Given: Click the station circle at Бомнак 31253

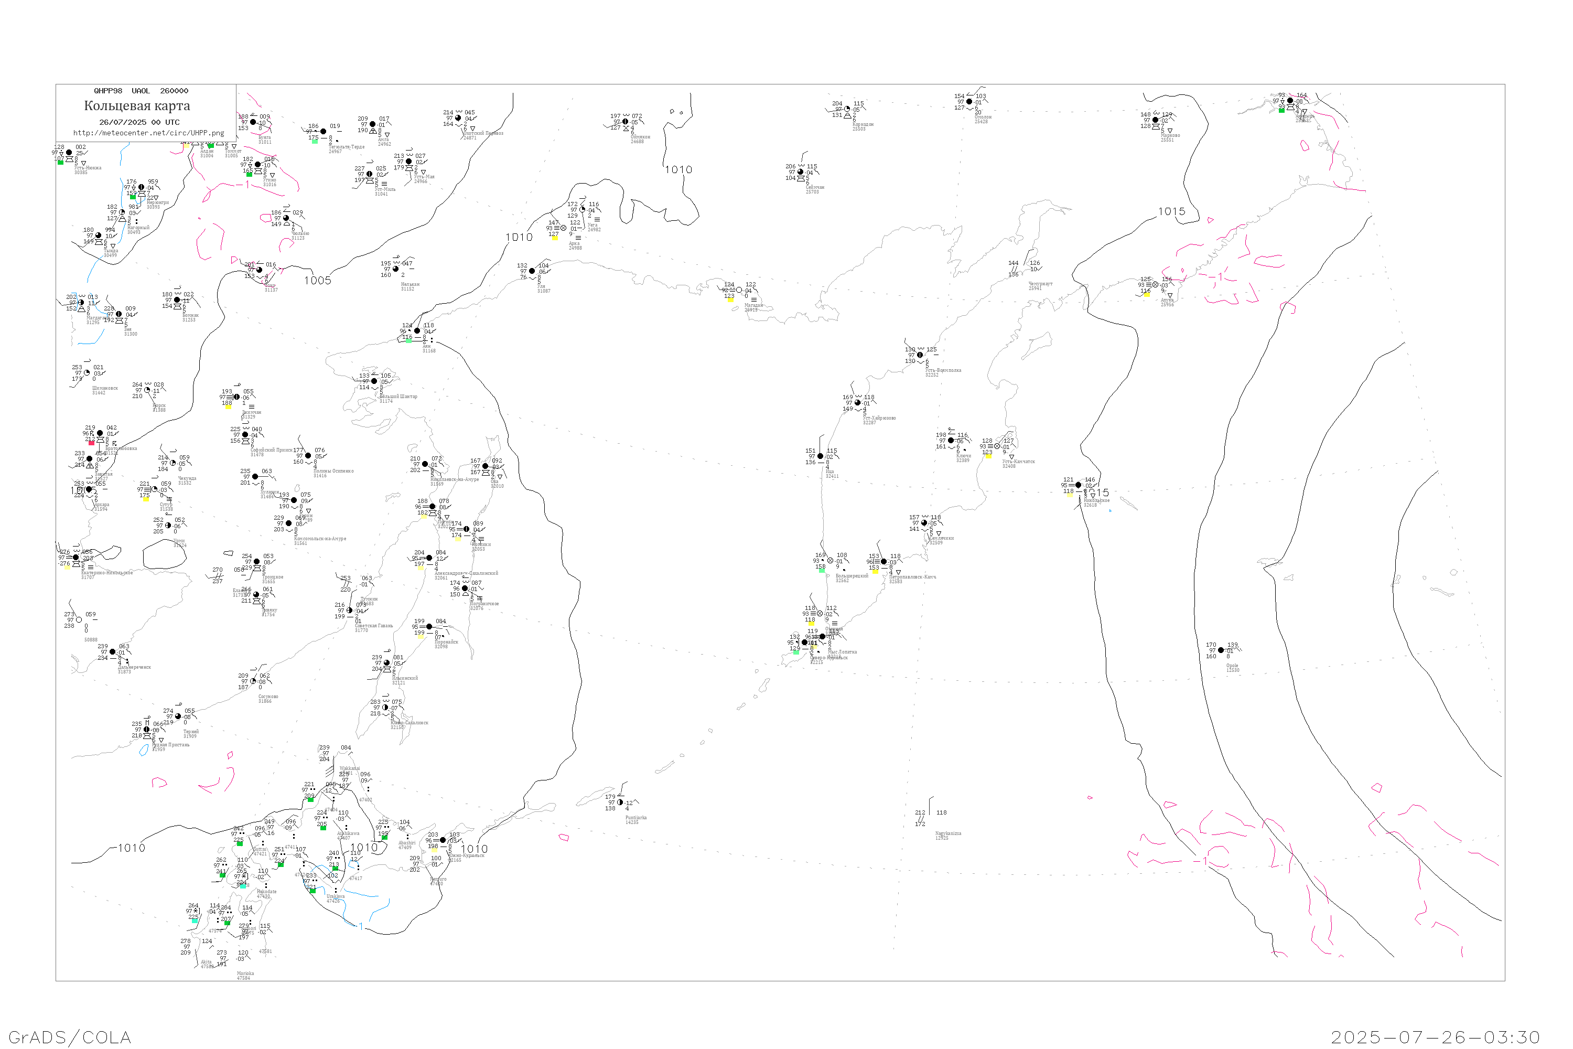Looking at the screenshot, I should point(177,301).
